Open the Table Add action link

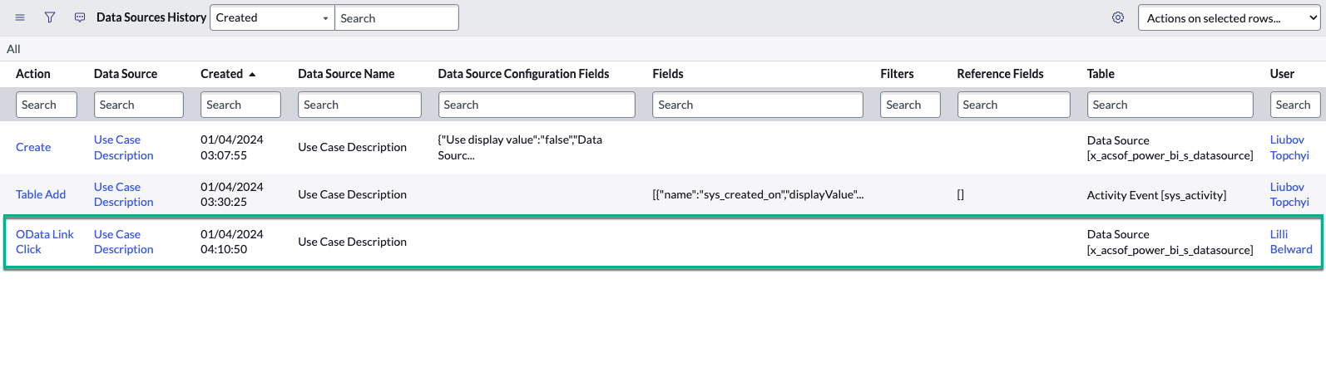click(41, 194)
